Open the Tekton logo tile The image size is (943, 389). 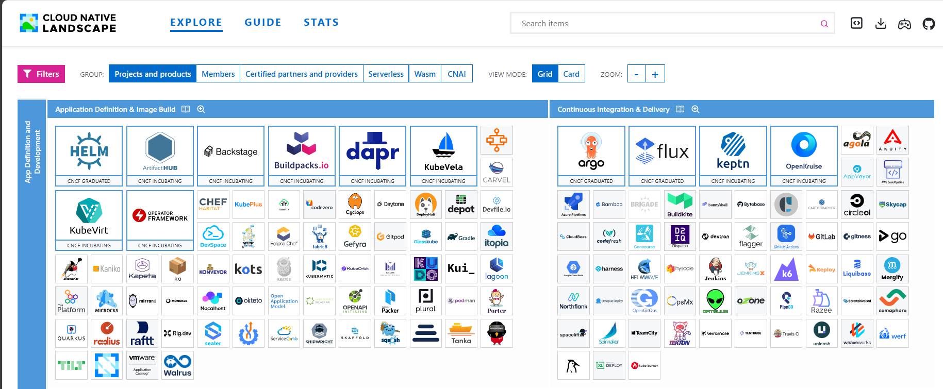[x=680, y=333]
